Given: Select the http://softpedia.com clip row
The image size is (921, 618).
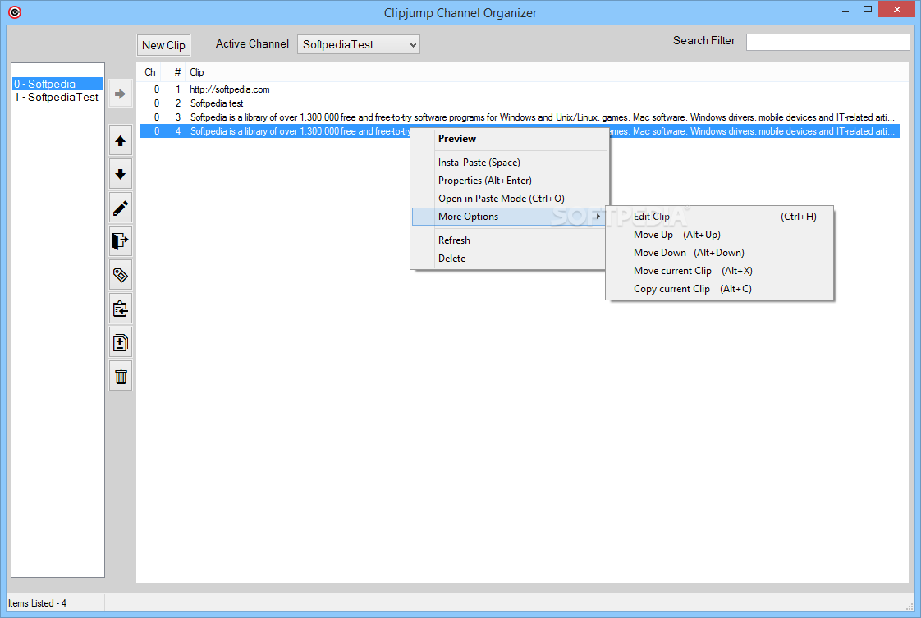Looking at the screenshot, I should (x=520, y=89).
